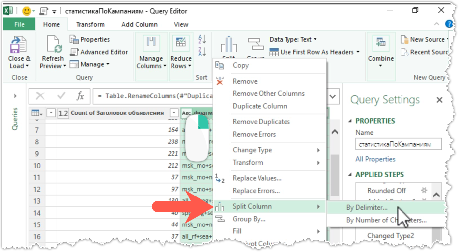The width and height of the screenshot is (459, 252).
Task: Open Help with question mark icon
Action: 449,24
